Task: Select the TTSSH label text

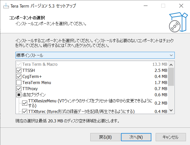Action: [x=28, y=70]
